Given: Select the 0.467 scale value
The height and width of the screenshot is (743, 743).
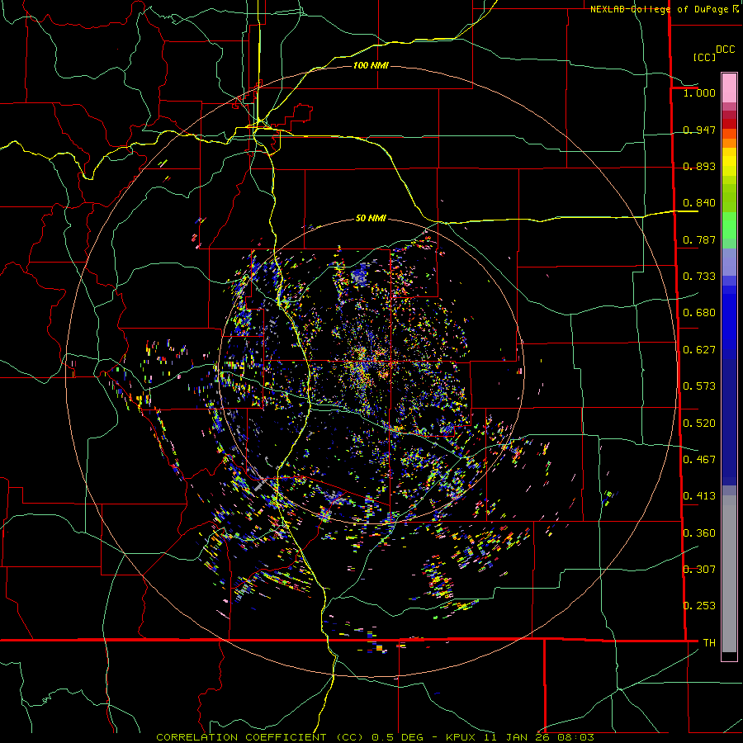Looking at the screenshot, I should pyautogui.click(x=699, y=459).
